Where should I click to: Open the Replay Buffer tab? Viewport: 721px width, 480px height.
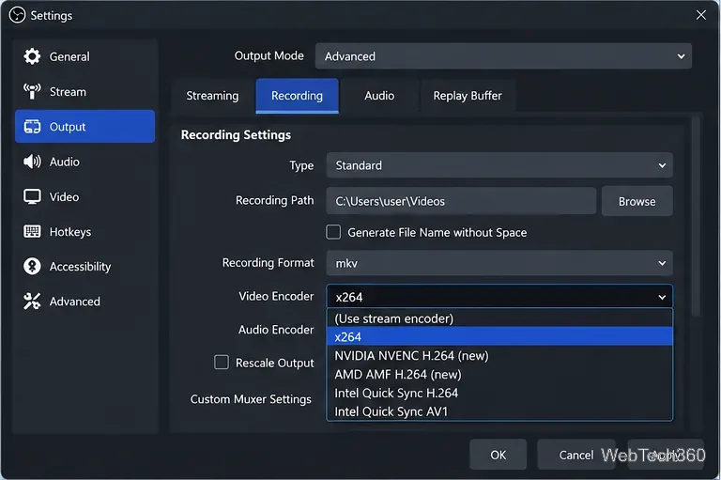pos(468,96)
